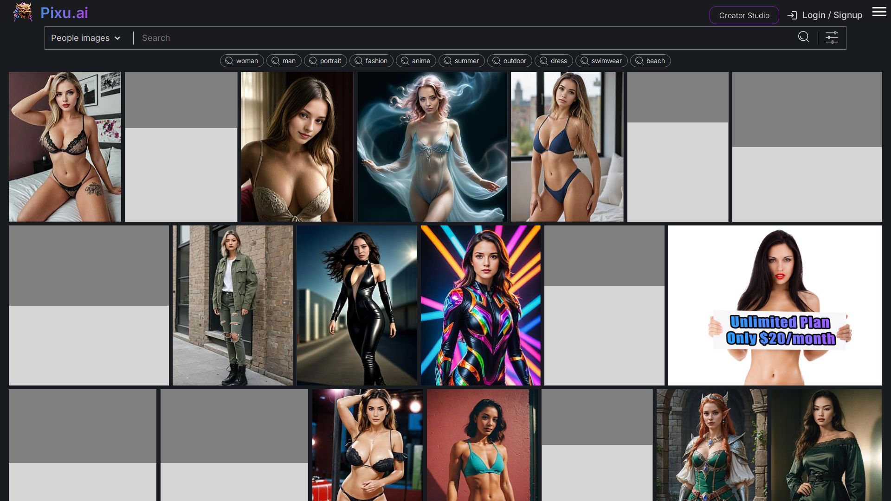The image size is (891, 501).
Task: Click the login arrow icon
Action: [792, 15]
